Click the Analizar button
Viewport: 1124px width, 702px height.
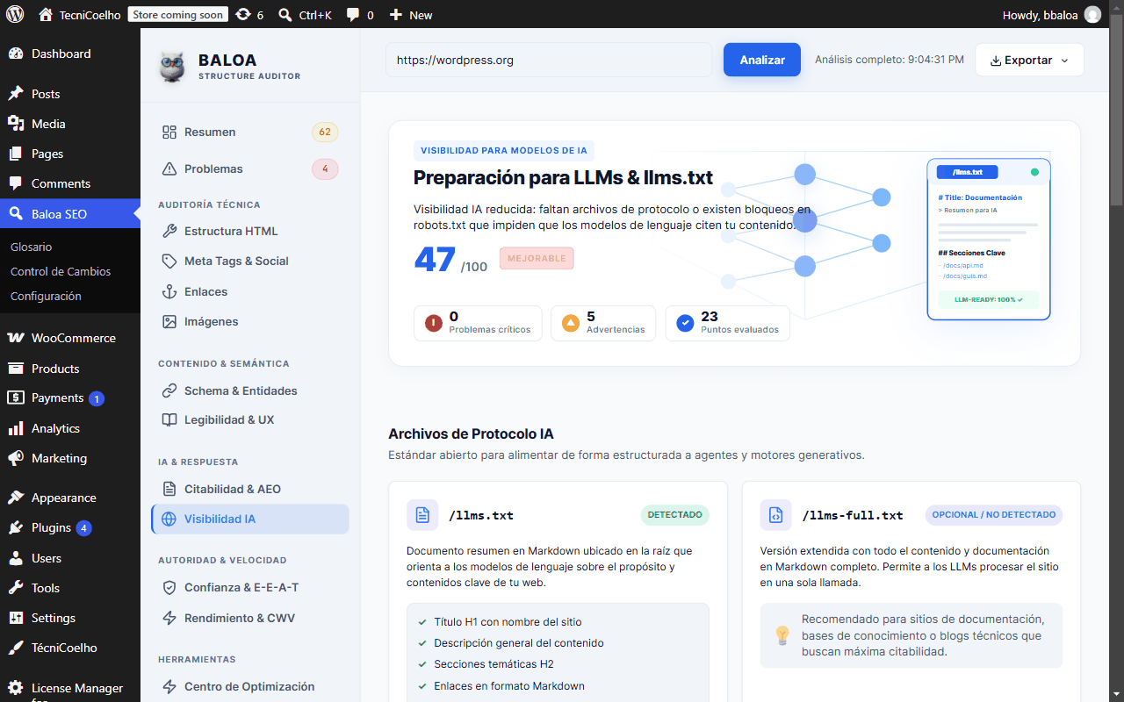pos(762,60)
